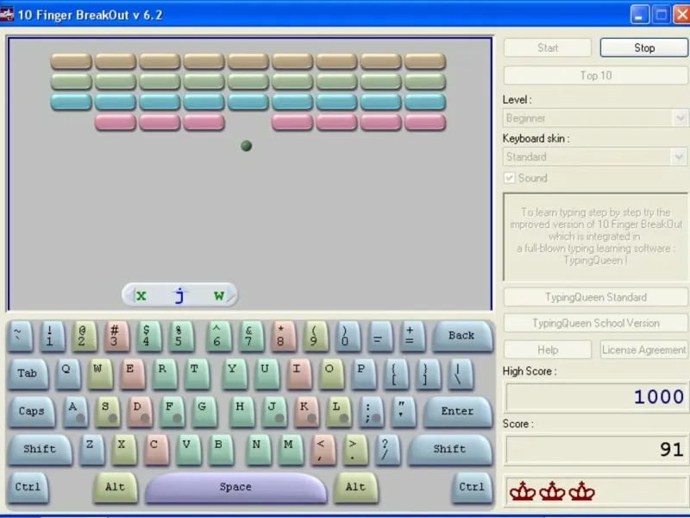Image resolution: width=690 pixels, height=518 pixels.
Task: Click the D key on the virtual keyboard
Action: 140,413
